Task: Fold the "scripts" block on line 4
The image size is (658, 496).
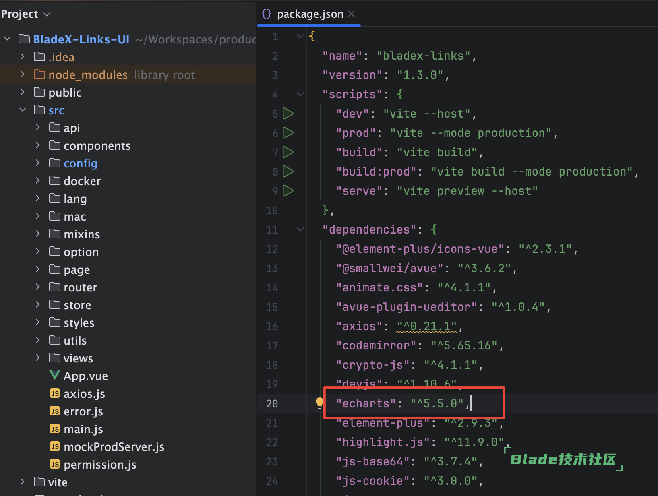Action: [x=300, y=94]
